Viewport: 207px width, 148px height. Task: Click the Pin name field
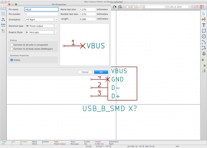41,9
